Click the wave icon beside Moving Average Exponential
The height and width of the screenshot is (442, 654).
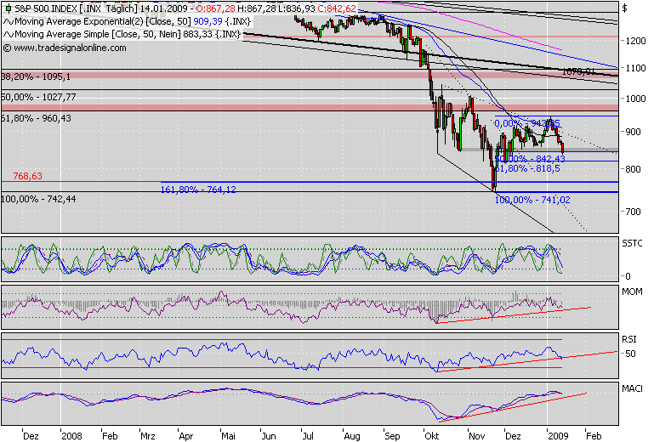[9, 22]
